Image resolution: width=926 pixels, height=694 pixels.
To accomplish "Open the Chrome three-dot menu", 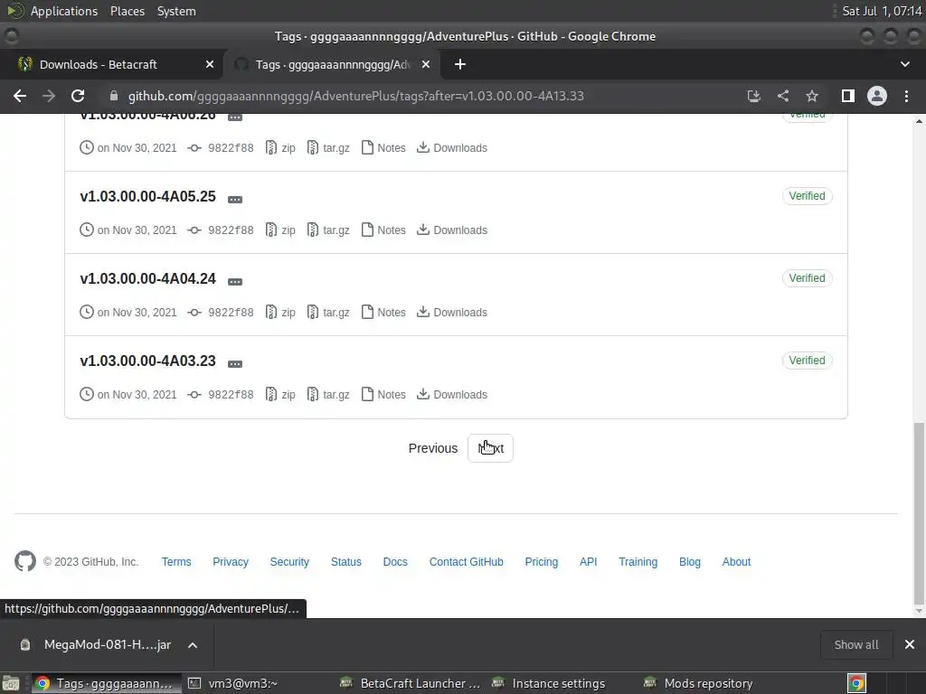I will click(x=906, y=96).
